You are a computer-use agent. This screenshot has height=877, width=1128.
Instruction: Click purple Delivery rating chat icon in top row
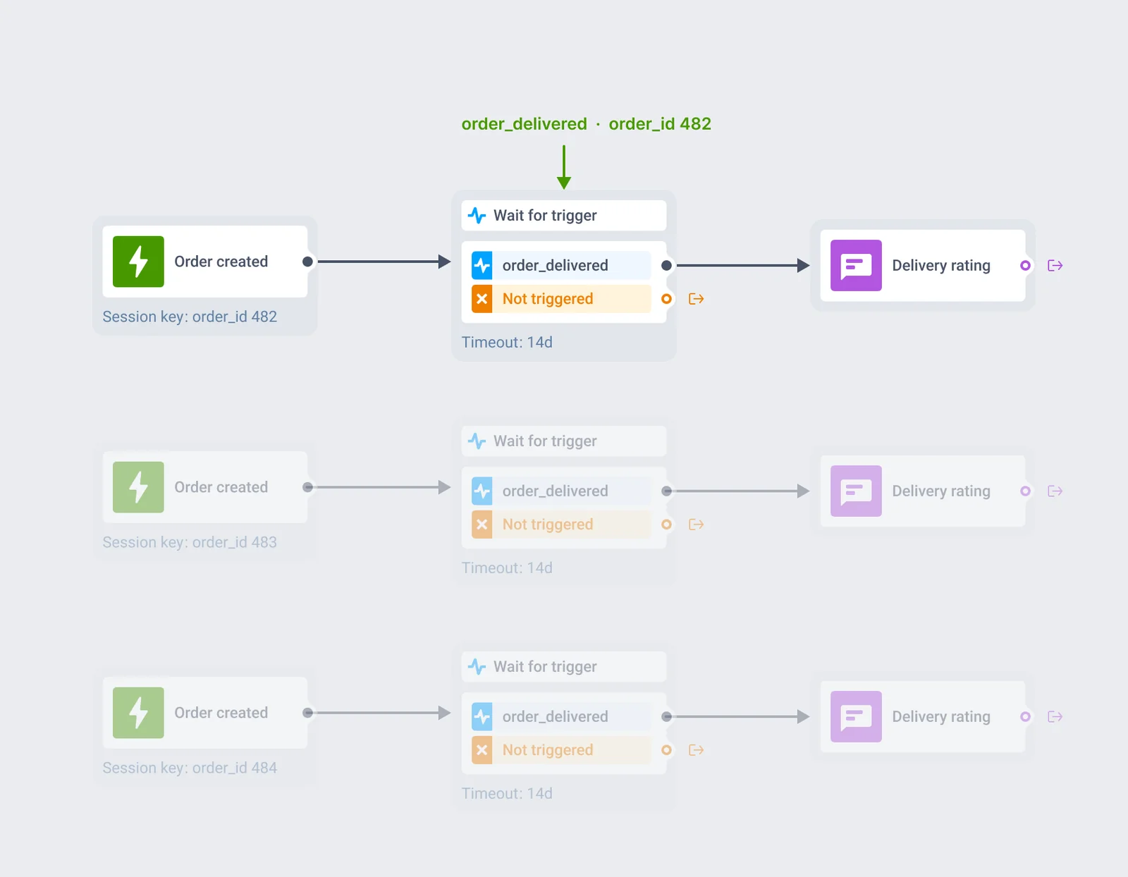[856, 265]
